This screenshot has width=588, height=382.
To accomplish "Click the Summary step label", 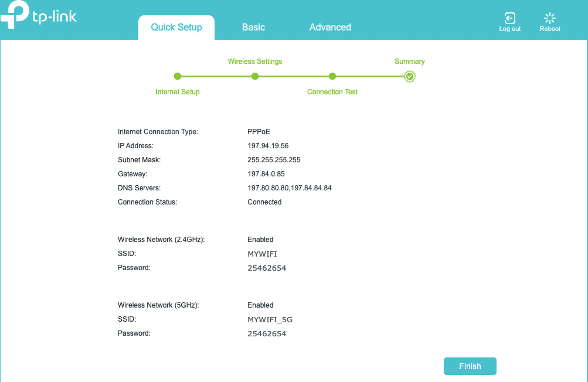I will pos(409,61).
